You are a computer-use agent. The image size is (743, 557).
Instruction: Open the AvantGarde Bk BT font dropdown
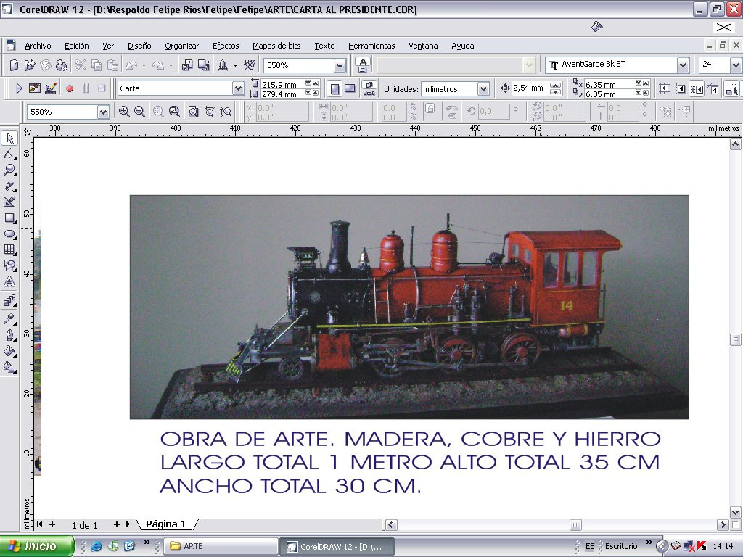tap(683, 65)
